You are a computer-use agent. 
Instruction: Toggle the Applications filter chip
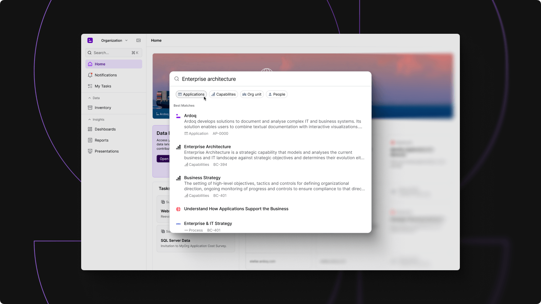pyautogui.click(x=191, y=95)
